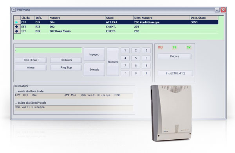Viewport: 235px width, 153px height.
Task: Click the Ch. da column header
Action: (27, 18)
